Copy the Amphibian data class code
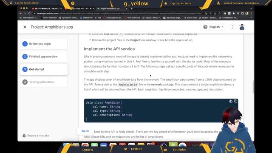This screenshot has height=153, width=272. 235,101
